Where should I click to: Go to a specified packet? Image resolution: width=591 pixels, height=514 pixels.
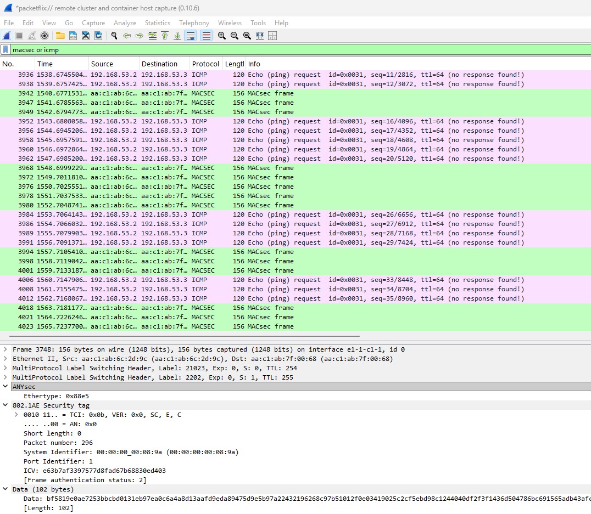(x=152, y=36)
